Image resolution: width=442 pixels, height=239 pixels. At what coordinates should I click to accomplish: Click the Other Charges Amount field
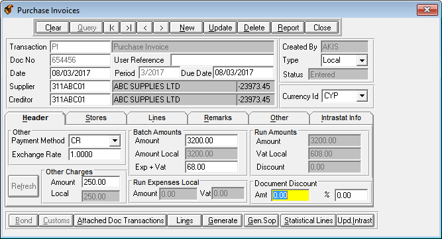point(101,182)
